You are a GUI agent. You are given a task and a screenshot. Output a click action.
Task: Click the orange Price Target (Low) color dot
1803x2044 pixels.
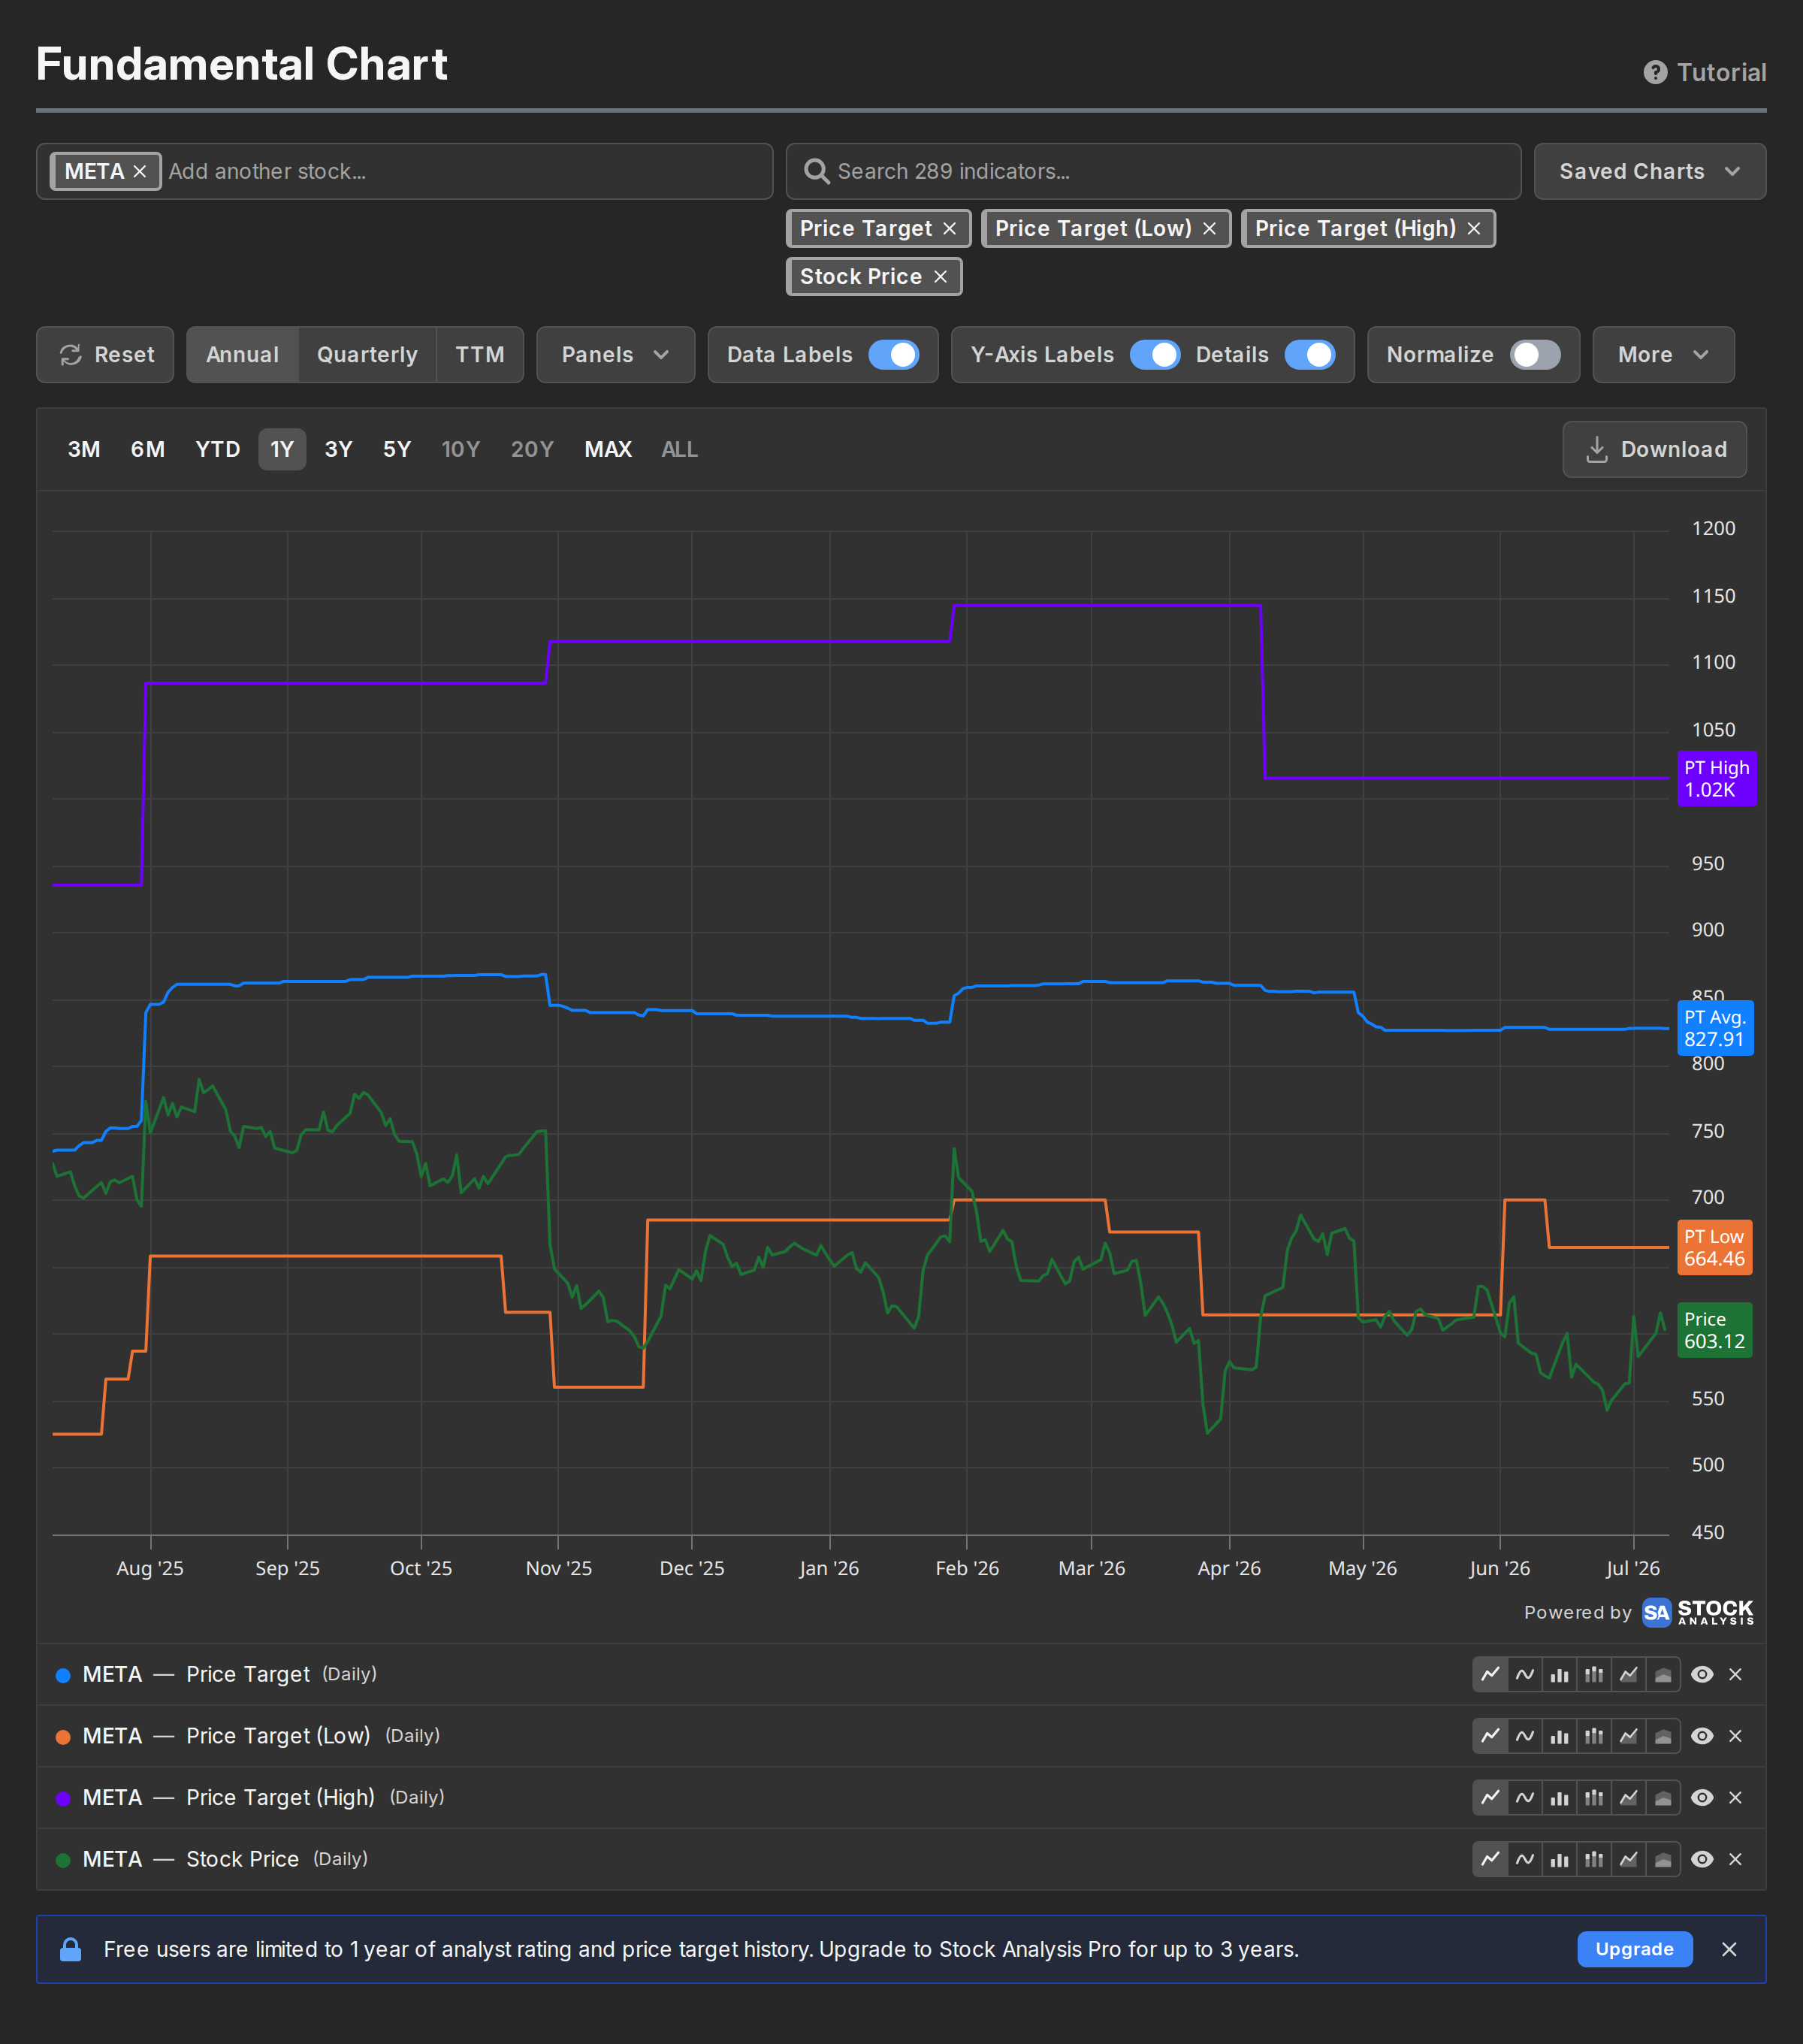[x=63, y=1737]
